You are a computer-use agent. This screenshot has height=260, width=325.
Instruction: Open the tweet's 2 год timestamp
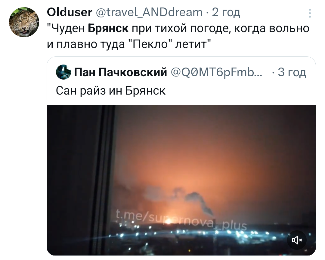coord(226,12)
